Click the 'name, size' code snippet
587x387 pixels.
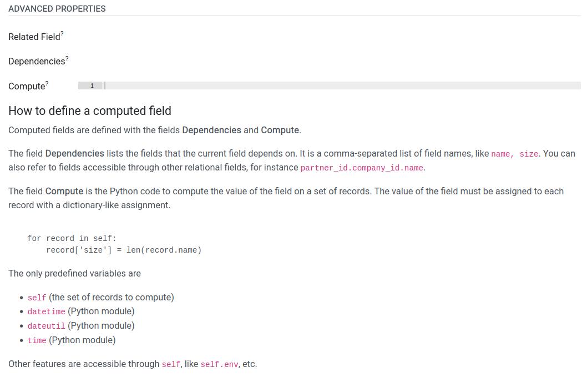point(515,154)
